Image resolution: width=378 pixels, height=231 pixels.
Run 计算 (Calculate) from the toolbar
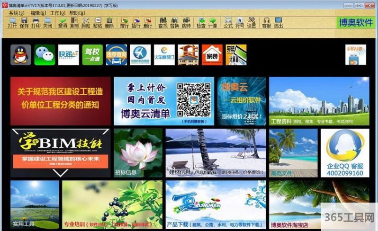tap(213, 23)
